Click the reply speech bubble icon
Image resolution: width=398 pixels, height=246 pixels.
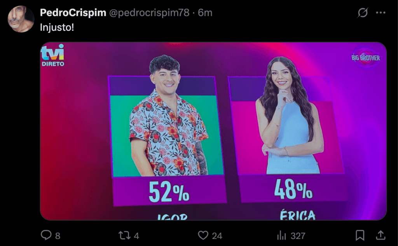tap(46, 235)
